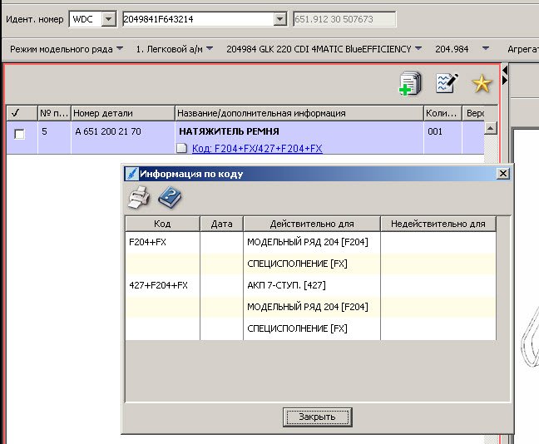Click the document icon beside code link

tap(183, 149)
